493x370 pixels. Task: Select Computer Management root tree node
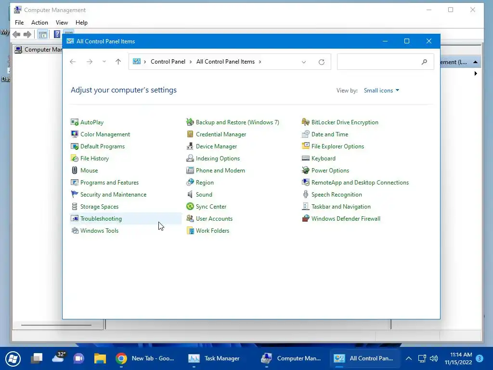39,50
